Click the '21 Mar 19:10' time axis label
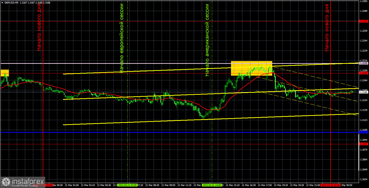This screenshot has width=369, height=188. coord(281,185)
